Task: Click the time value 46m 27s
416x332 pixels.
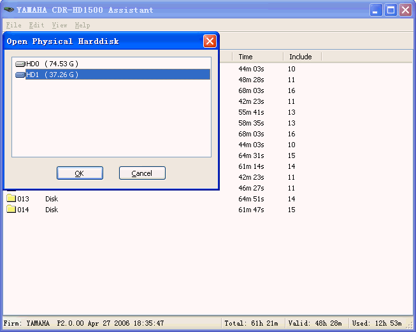Action: (251, 188)
